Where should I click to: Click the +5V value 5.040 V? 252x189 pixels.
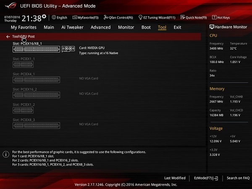point(235,141)
